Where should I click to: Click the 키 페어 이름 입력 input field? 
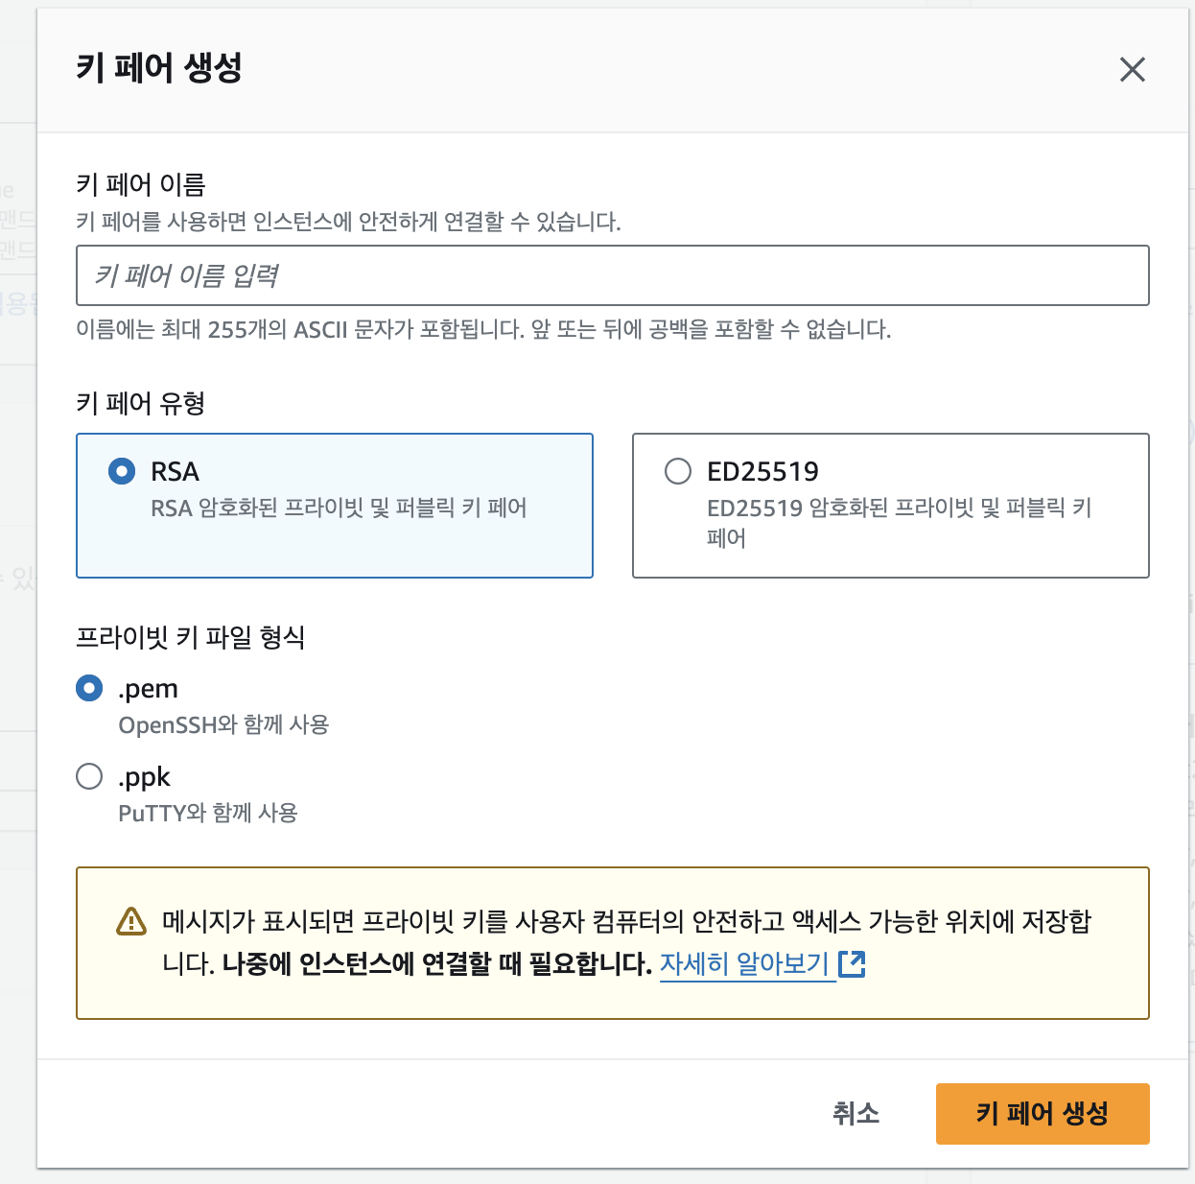click(613, 275)
